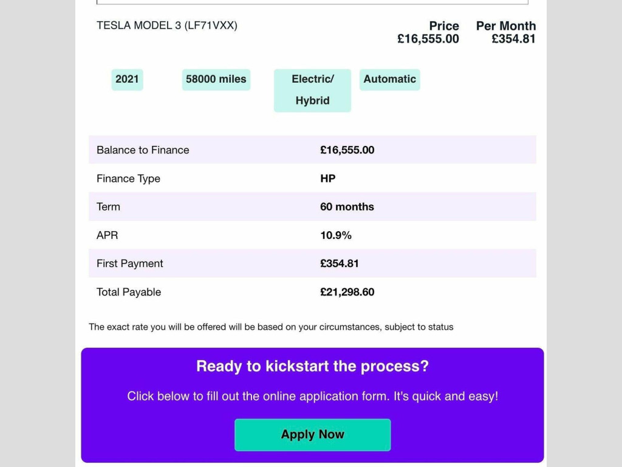Click the 60 months term value
622x467 pixels.
(x=347, y=207)
